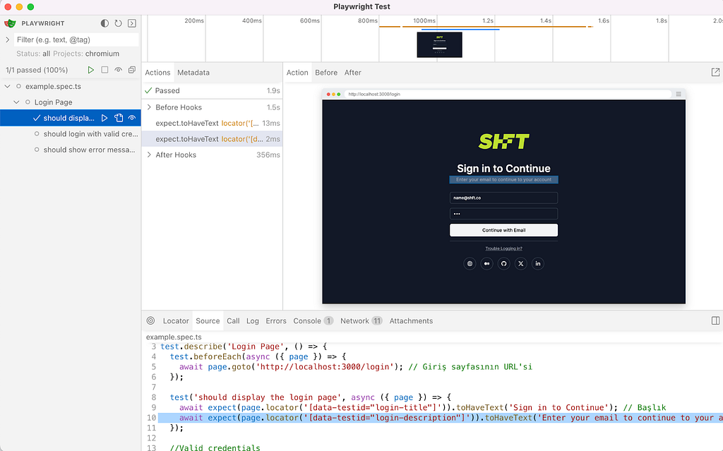Open the Call tab
This screenshot has height=451, width=723.
pyautogui.click(x=233, y=321)
